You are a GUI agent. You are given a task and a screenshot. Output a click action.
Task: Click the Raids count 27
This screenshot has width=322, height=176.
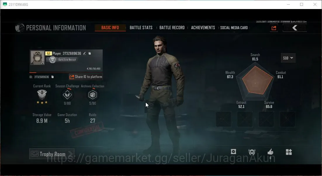click(93, 121)
